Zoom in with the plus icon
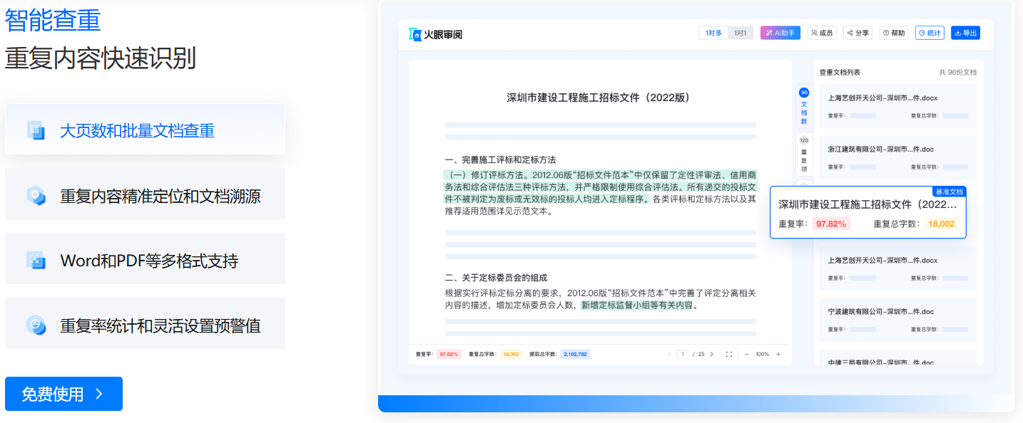This screenshot has height=423, width=1023. (x=778, y=354)
